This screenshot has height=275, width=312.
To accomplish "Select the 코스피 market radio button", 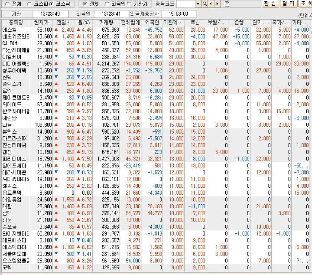I will pos(29,4).
